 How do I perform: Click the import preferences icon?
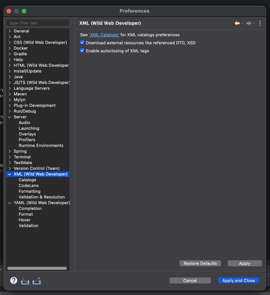coord(25,281)
